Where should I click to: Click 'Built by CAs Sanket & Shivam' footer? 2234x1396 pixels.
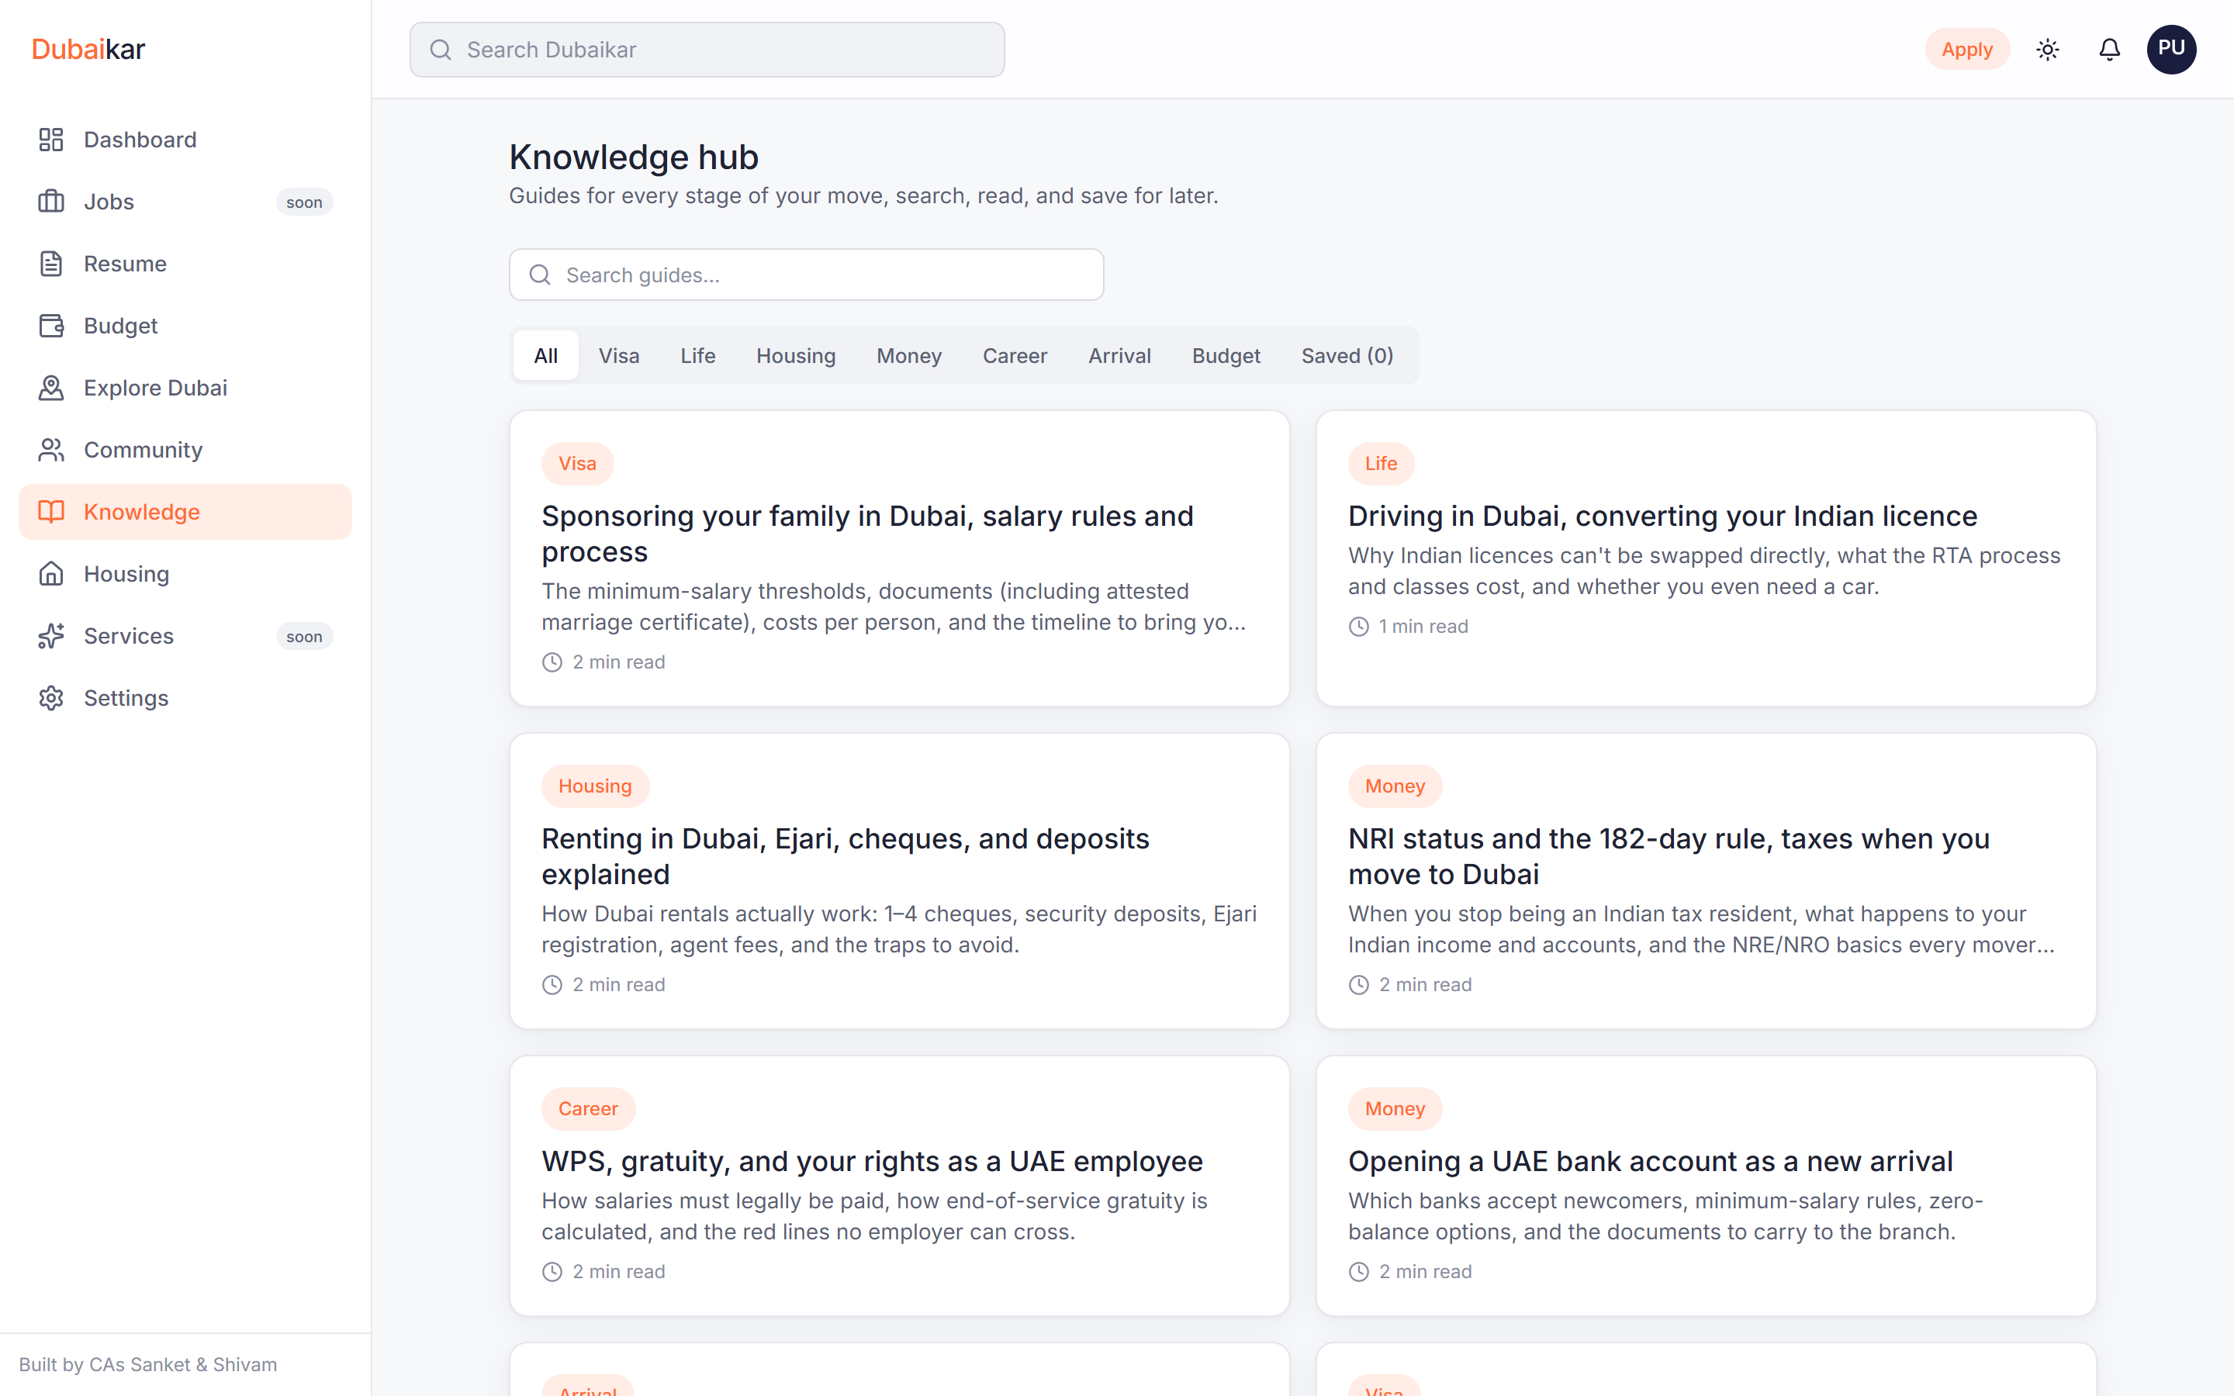pyautogui.click(x=147, y=1365)
